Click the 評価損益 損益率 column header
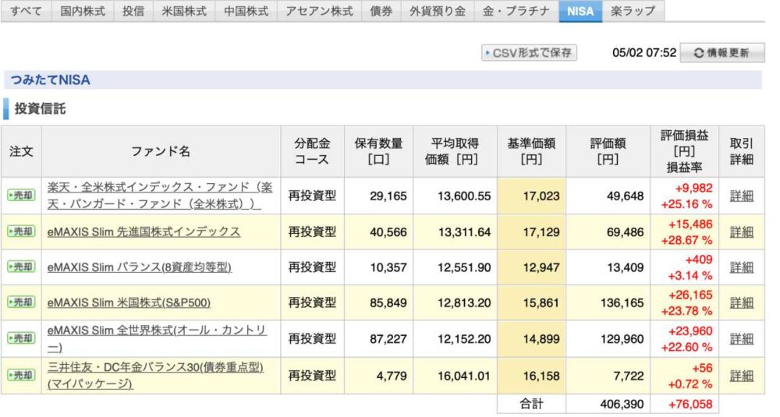 (x=684, y=151)
